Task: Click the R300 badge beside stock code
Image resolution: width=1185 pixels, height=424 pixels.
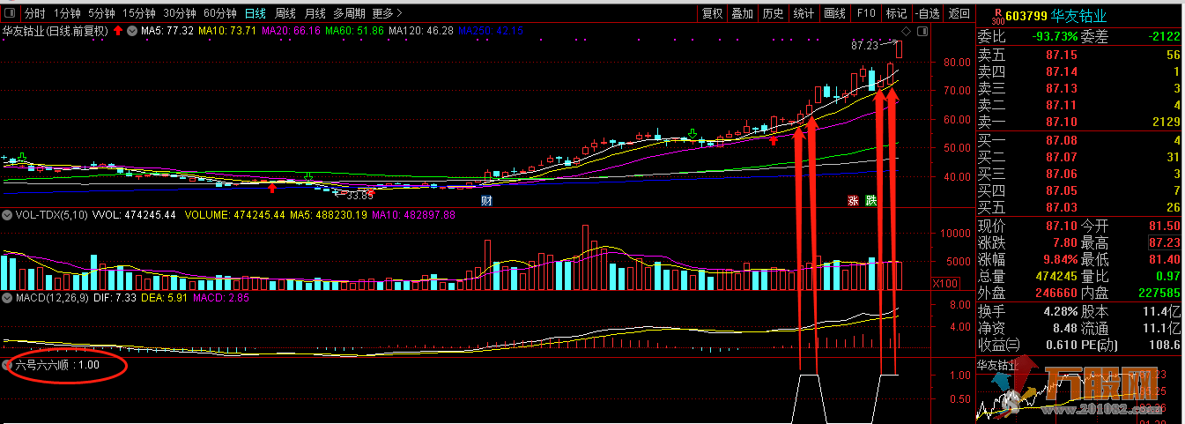Action: [996, 16]
